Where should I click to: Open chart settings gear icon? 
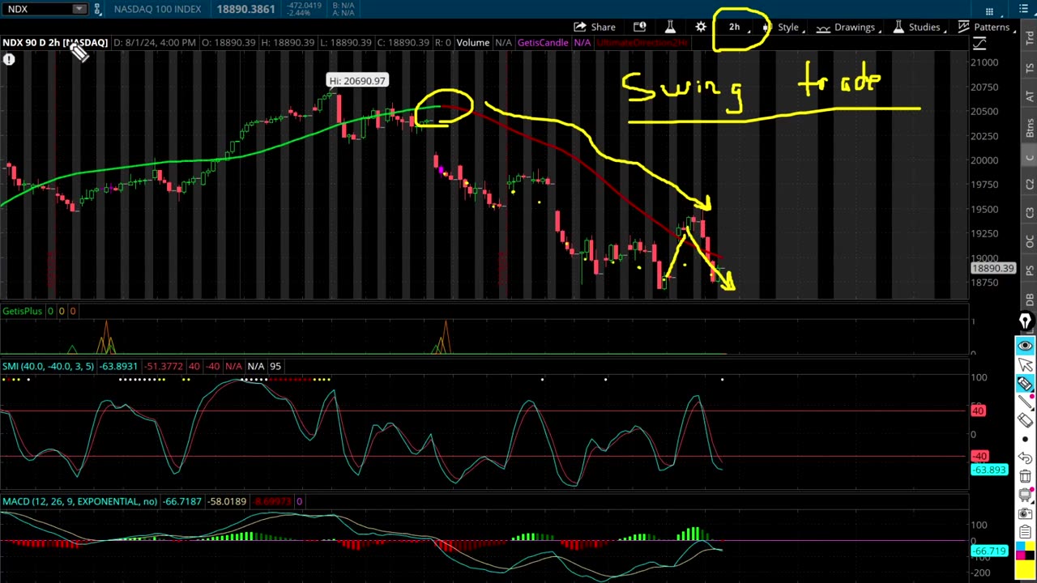701,27
